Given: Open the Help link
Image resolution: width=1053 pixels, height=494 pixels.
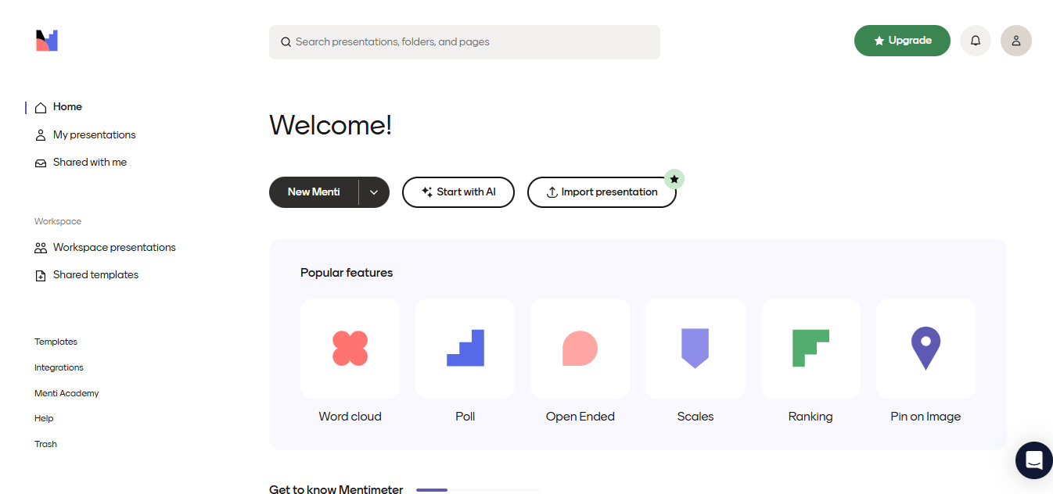Looking at the screenshot, I should click(x=44, y=418).
